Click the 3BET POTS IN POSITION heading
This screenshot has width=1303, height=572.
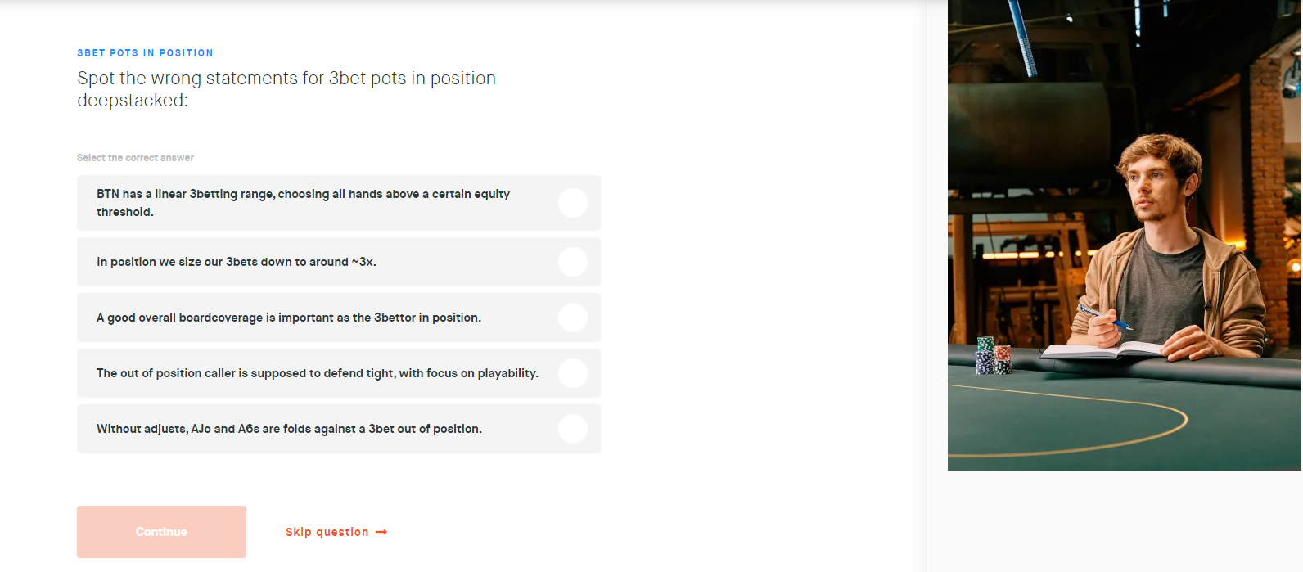(145, 53)
